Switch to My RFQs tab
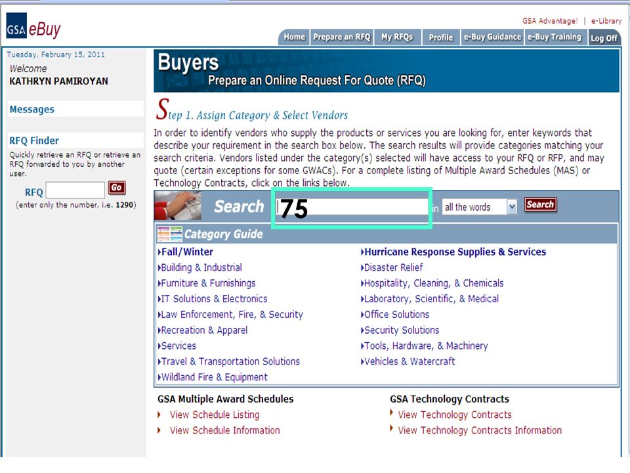 [398, 37]
